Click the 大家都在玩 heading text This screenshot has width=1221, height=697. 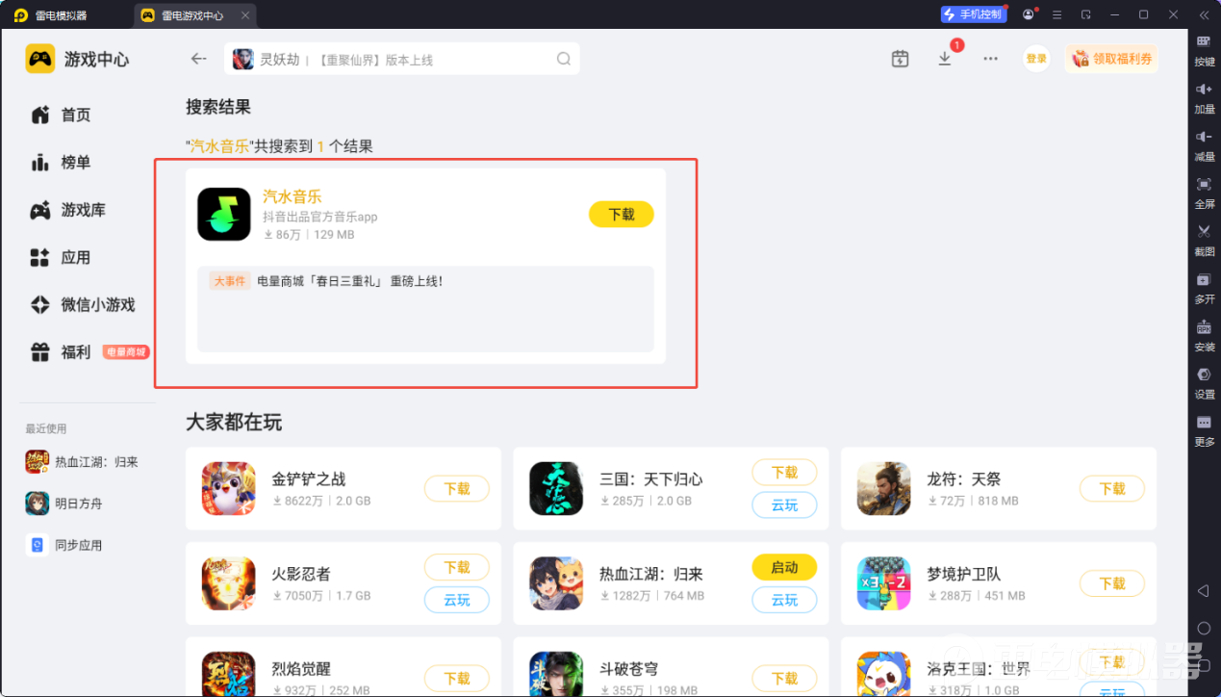[234, 423]
